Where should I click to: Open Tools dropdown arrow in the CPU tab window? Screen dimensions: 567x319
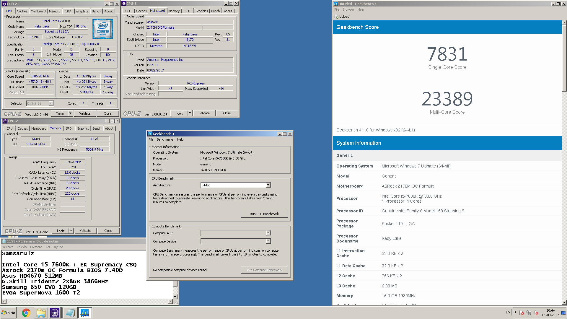(70, 113)
